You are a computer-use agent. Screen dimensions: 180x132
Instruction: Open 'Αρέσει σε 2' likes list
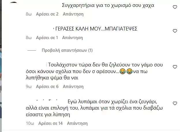(x=47, y=14)
